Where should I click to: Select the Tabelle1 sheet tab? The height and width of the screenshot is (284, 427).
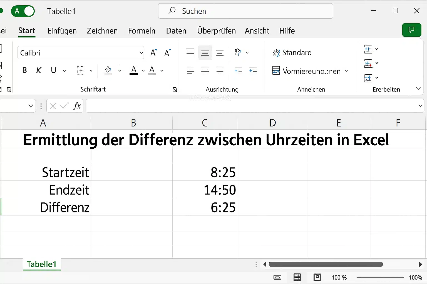42,264
